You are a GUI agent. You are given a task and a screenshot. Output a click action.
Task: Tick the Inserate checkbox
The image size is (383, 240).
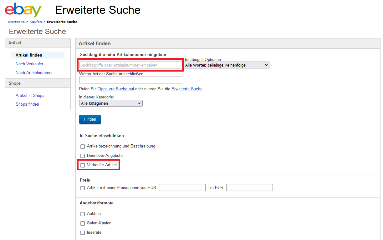coord(83,233)
